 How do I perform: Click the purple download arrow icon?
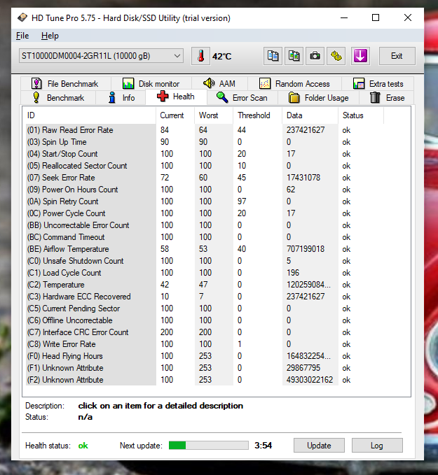coord(360,56)
